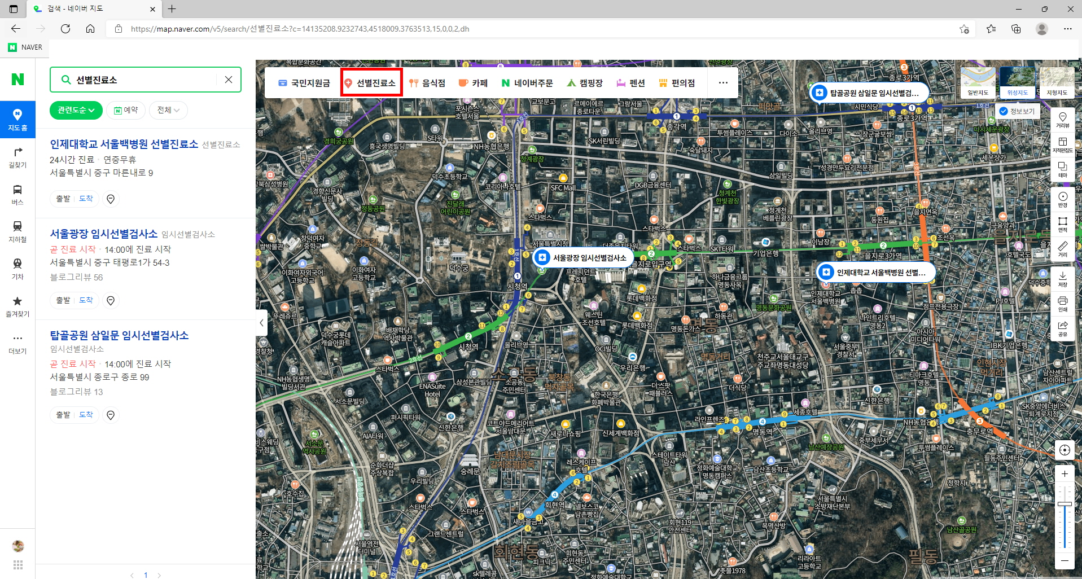The height and width of the screenshot is (579, 1082).
Task: Clear the search box with X
Action: click(229, 80)
